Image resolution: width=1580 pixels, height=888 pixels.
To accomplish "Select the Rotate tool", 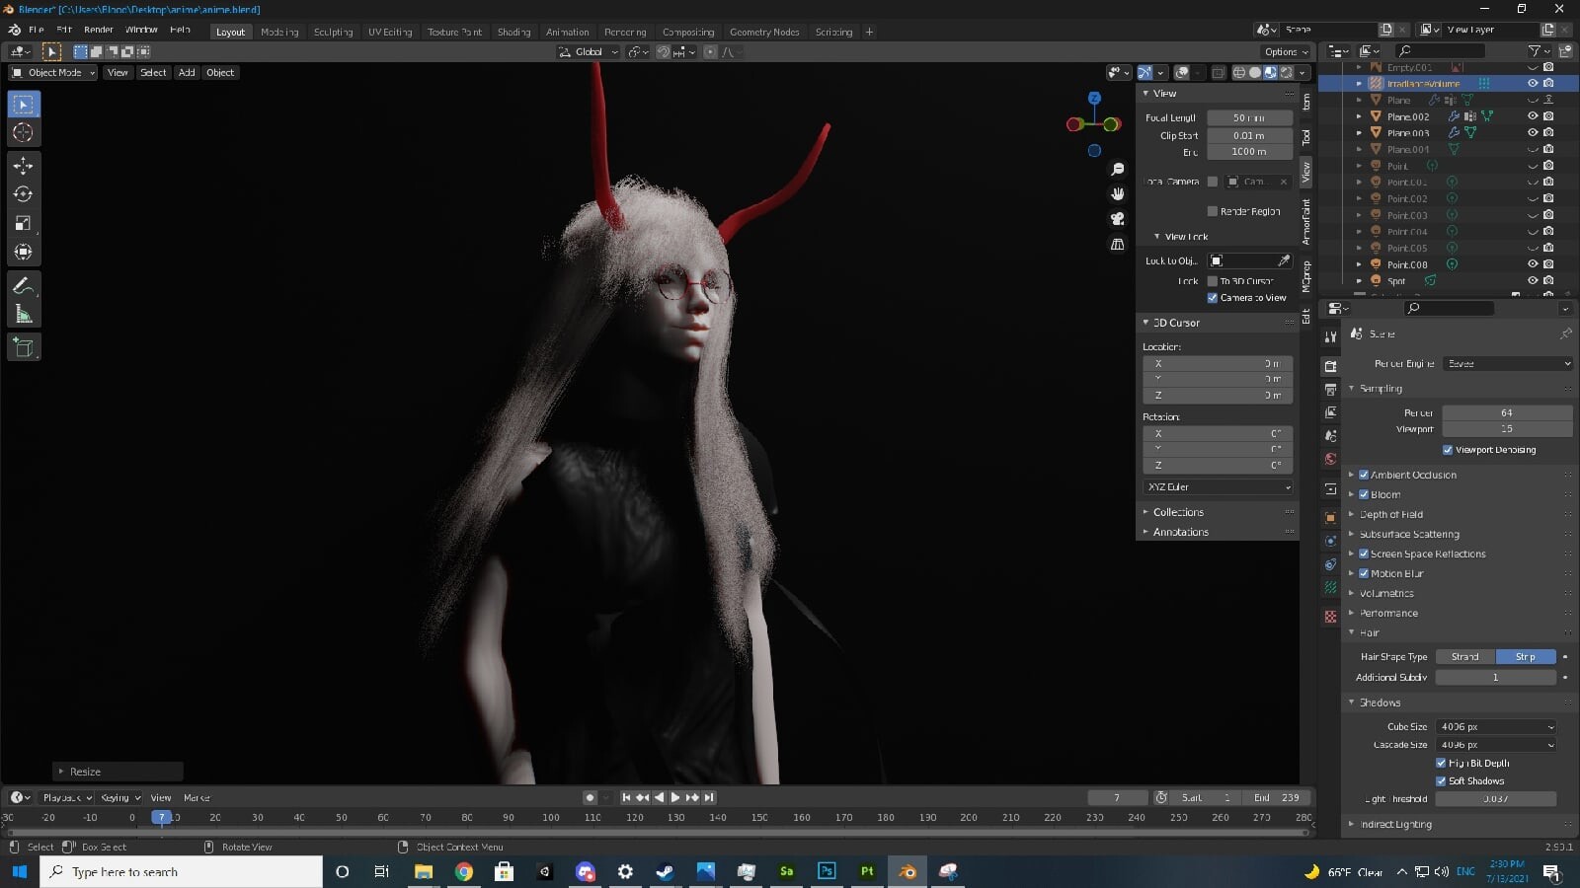I will tap(24, 194).
